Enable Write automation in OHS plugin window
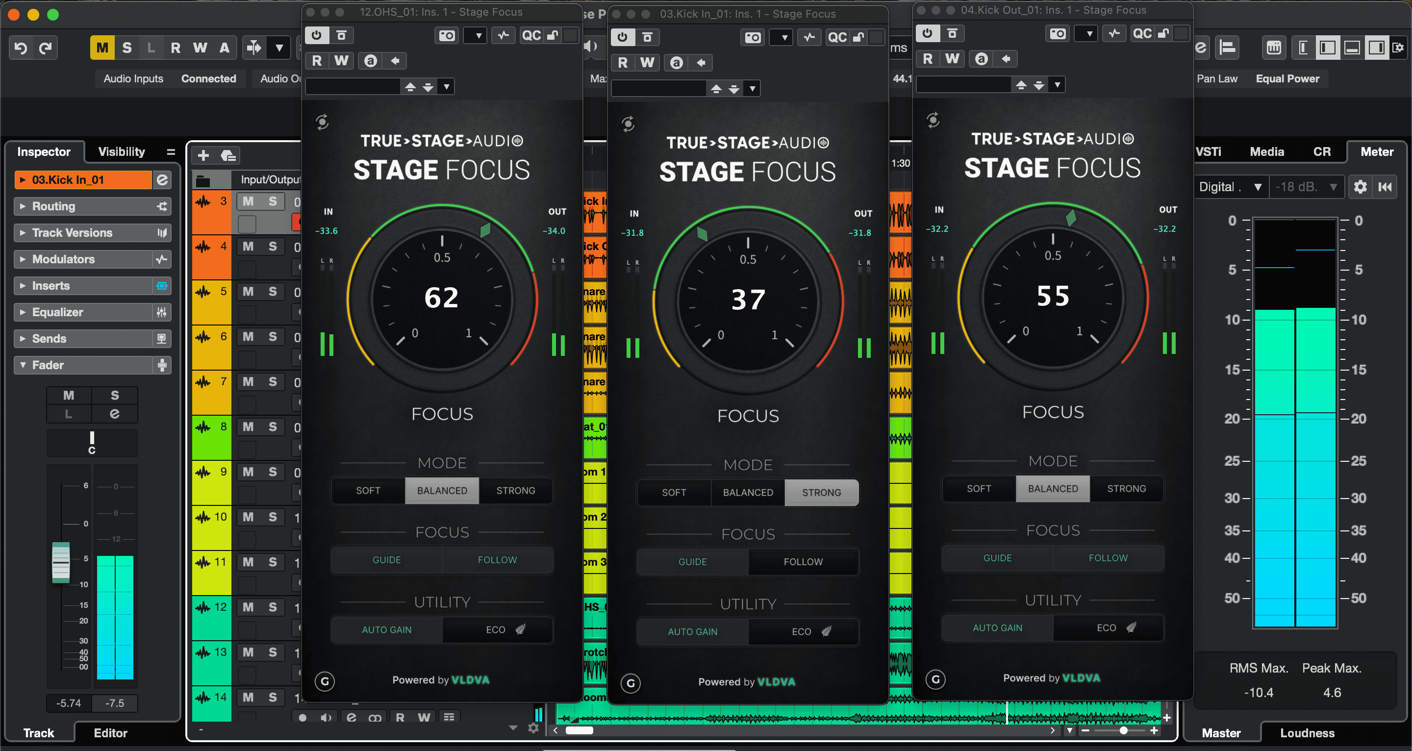The image size is (1412, 751). click(x=341, y=60)
